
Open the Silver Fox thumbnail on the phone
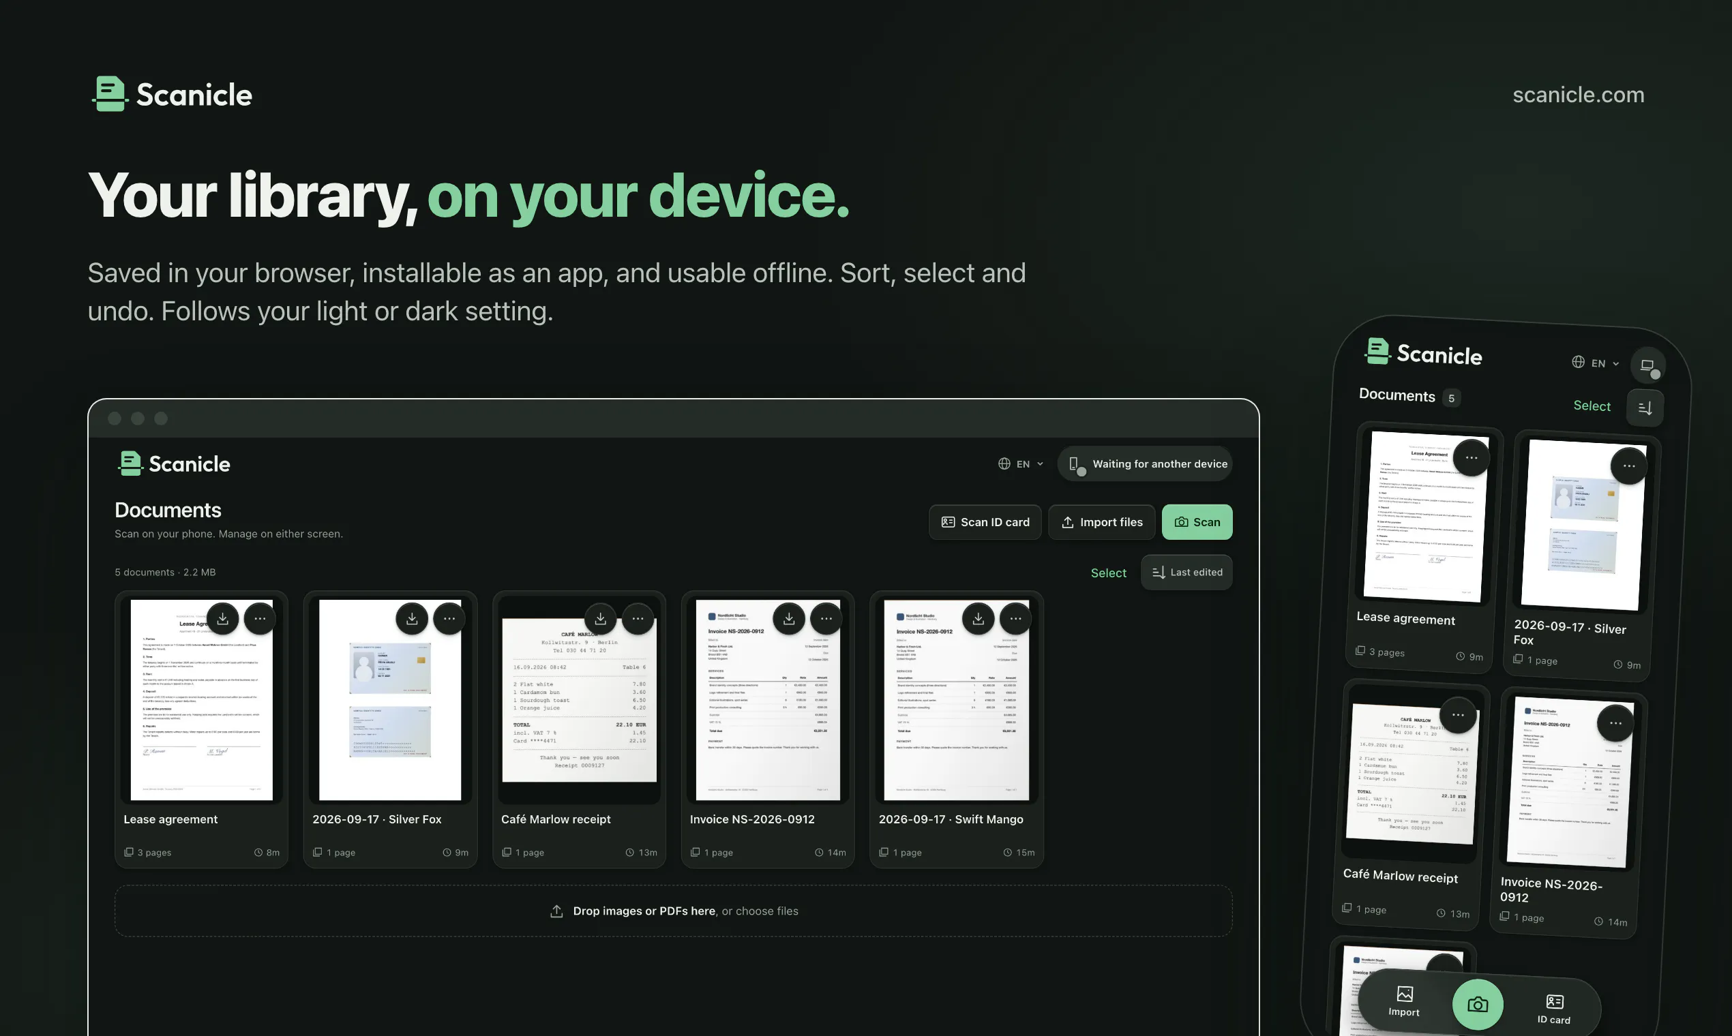tap(1583, 525)
